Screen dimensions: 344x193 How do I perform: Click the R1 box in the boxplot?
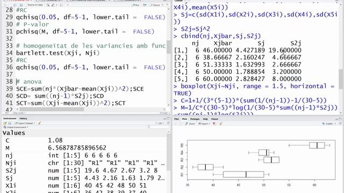(x=243, y=174)
